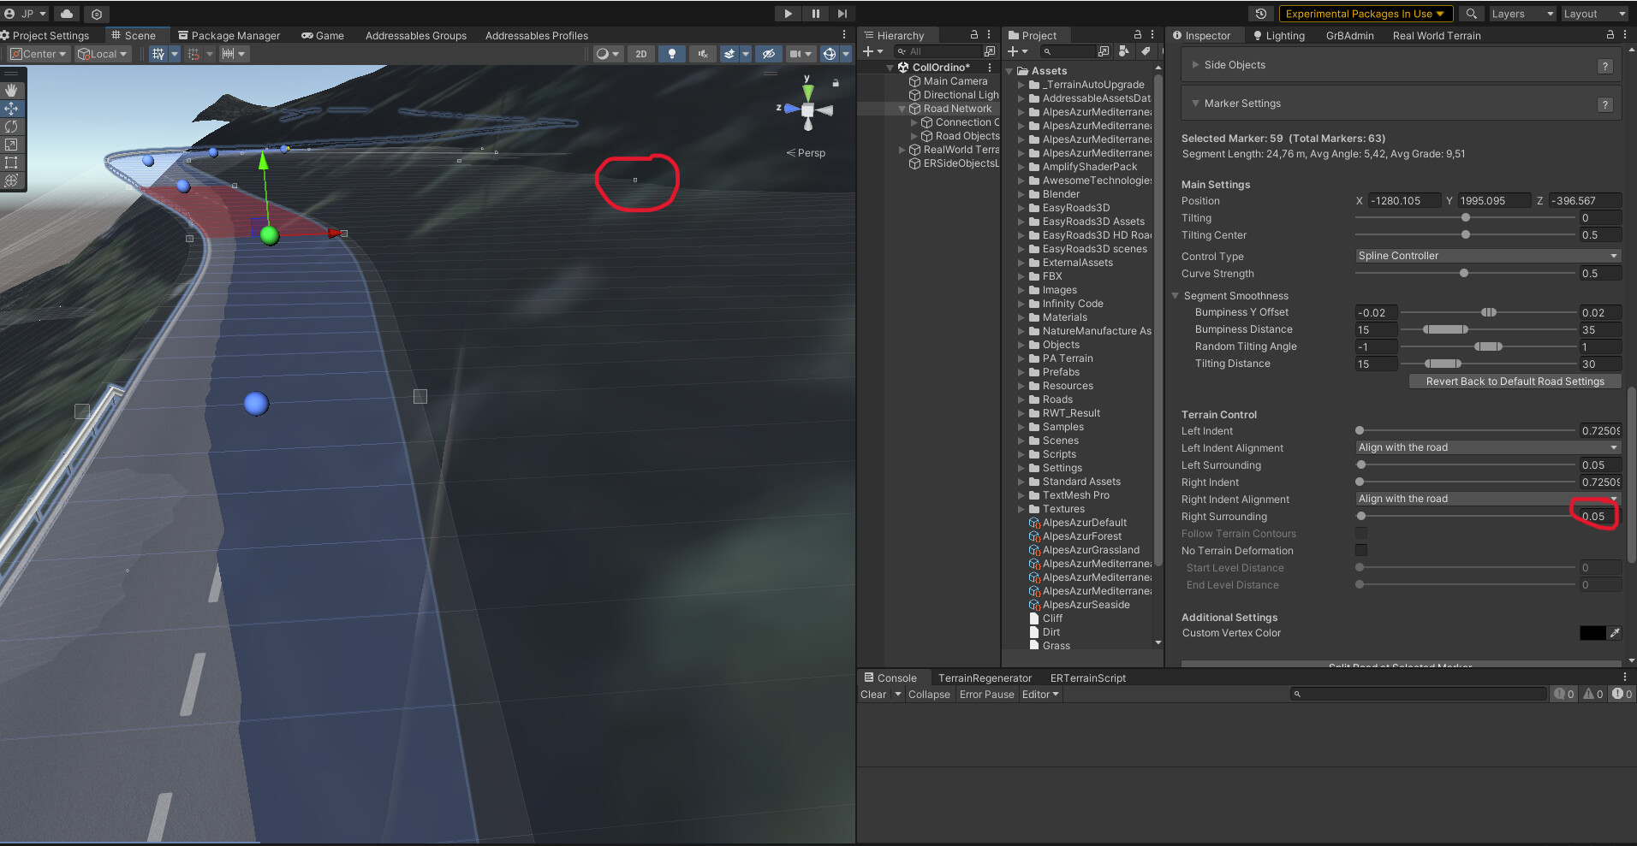This screenshot has height=846, width=1637.
Task: Toggle scene lighting with the bulb icon
Action: (x=671, y=53)
